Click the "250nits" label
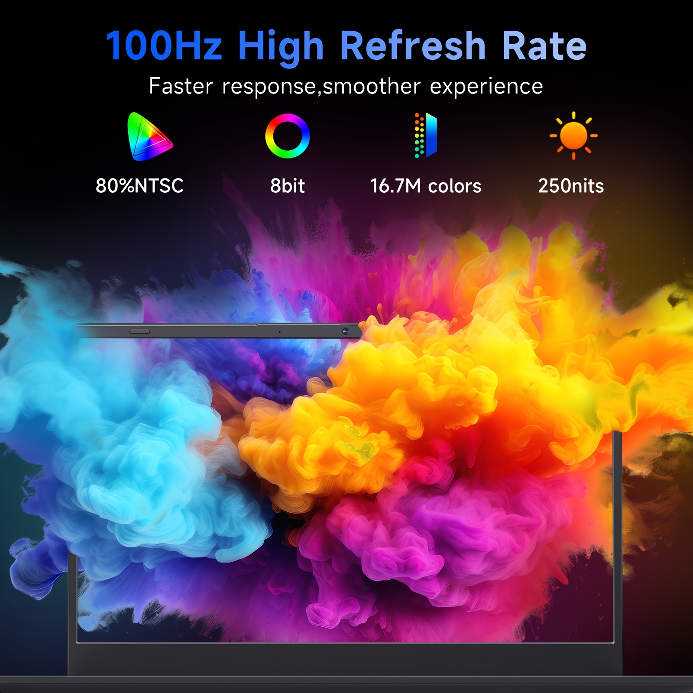 click(571, 186)
